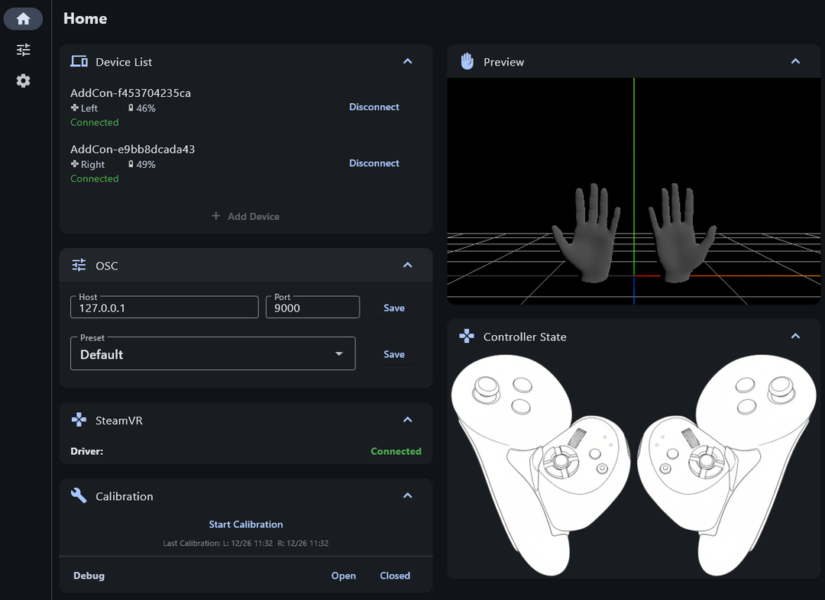Screen dimensions: 825x600
Task: Collapse the Controller State panel
Action: [x=795, y=337]
